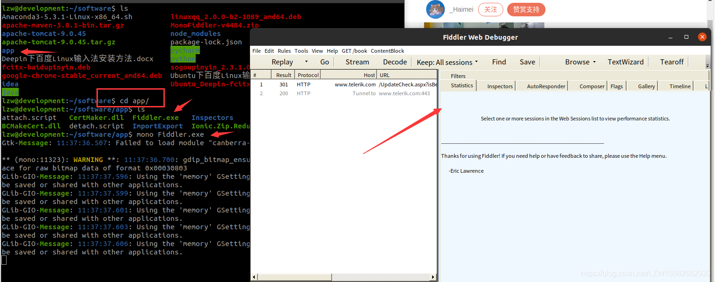Sort sessions by the Protocol column
Image resolution: width=715 pixels, height=282 pixels.
[x=308, y=75]
